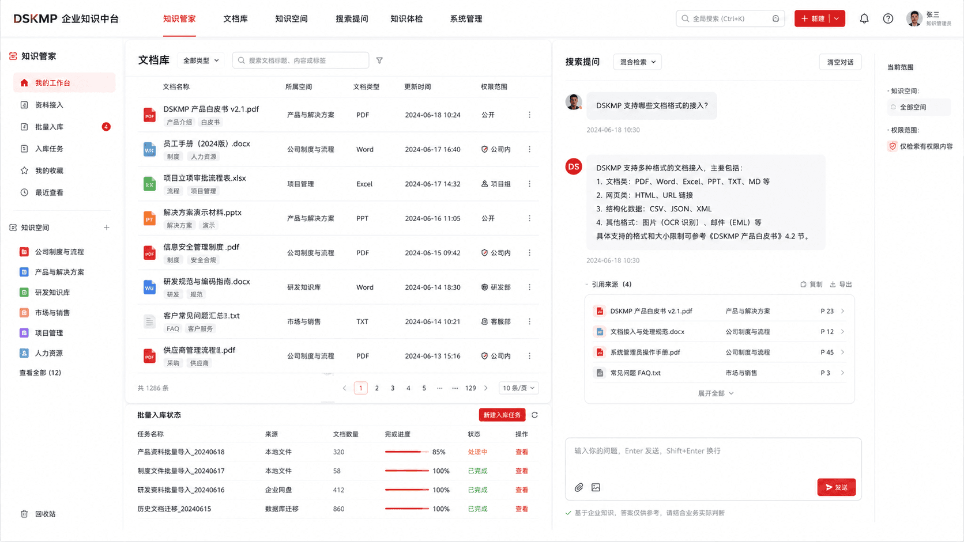Open more options for 研发规范与编码指南.docx
The image size is (964, 542).
click(x=529, y=287)
